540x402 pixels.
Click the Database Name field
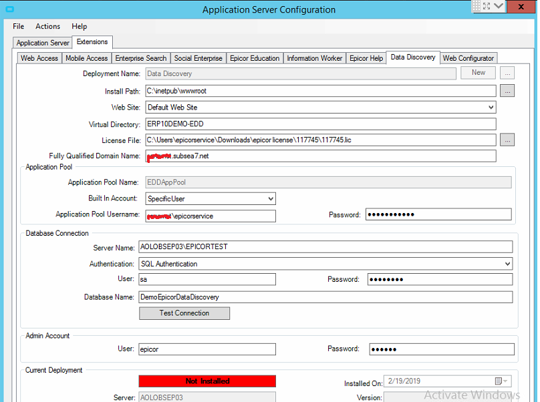pos(325,297)
